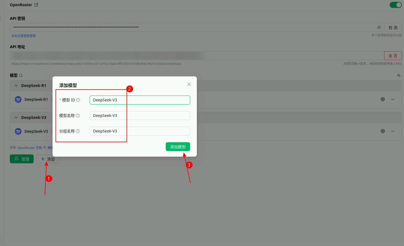Collapse the DeepSeek-V3 group chevron

click(x=16, y=118)
